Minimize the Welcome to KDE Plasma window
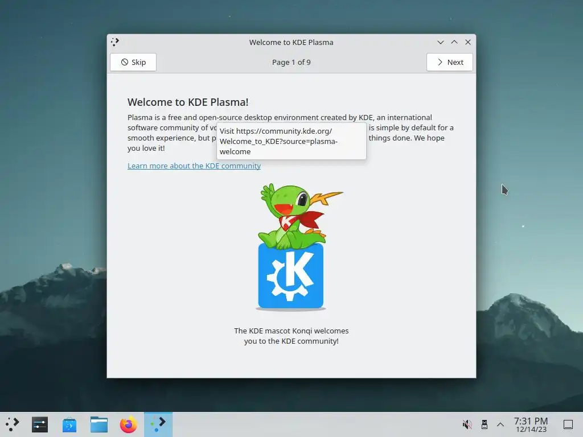Image resolution: width=583 pixels, height=437 pixels. point(441,42)
